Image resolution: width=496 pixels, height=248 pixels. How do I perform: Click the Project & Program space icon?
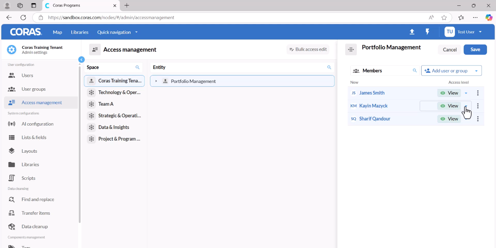tap(91, 139)
